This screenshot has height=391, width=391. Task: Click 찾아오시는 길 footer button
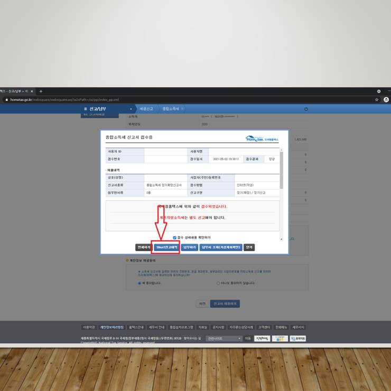coord(192,338)
